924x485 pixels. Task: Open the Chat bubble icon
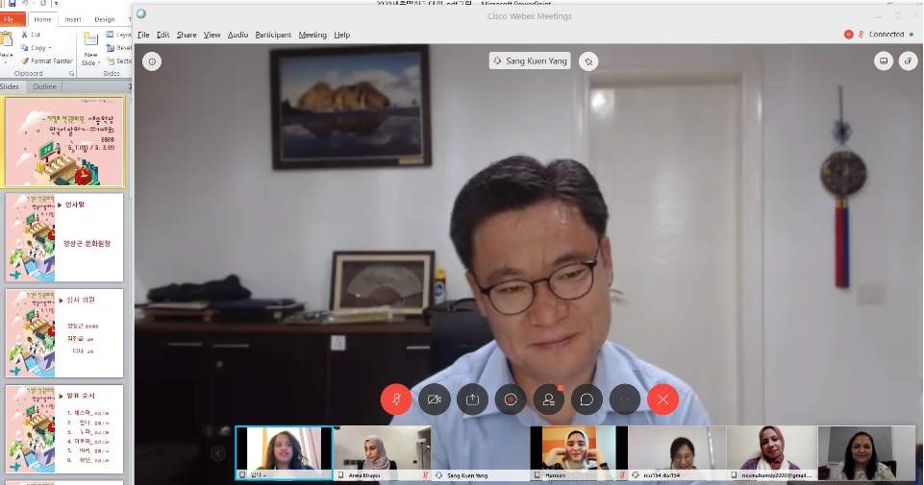(587, 399)
